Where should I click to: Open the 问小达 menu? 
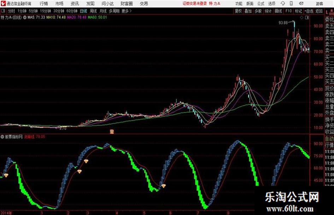click(x=107, y=4)
